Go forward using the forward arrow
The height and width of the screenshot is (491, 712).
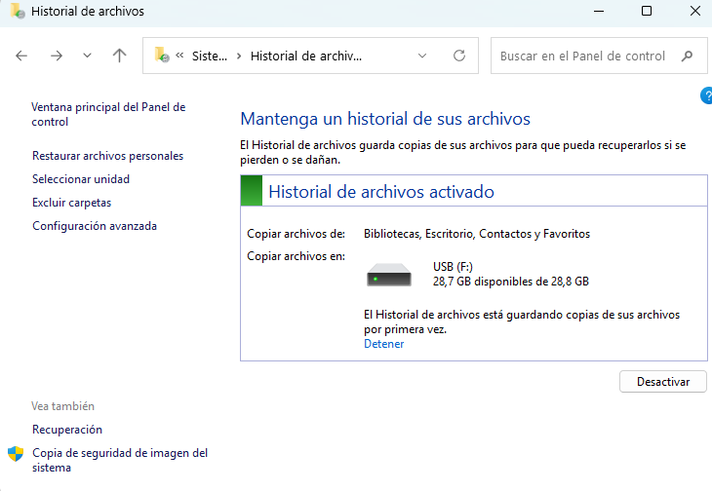pos(57,56)
